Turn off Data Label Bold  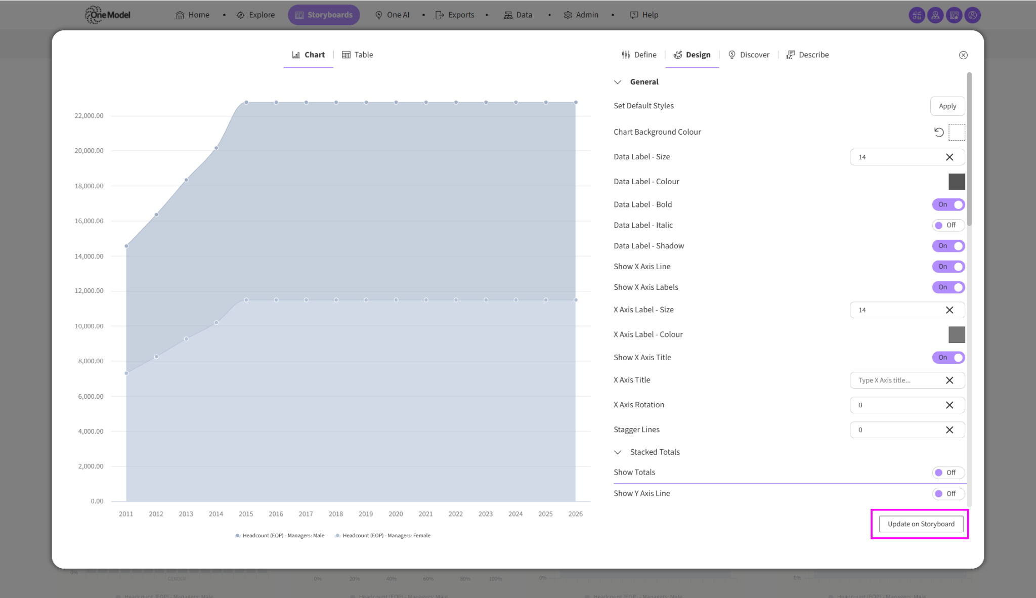click(948, 205)
